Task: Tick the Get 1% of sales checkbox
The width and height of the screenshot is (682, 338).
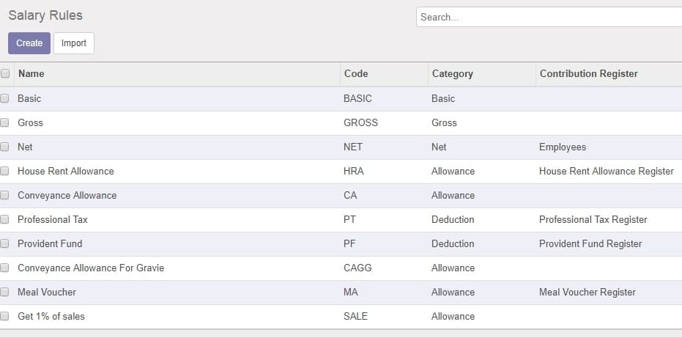Action: point(4,316)
